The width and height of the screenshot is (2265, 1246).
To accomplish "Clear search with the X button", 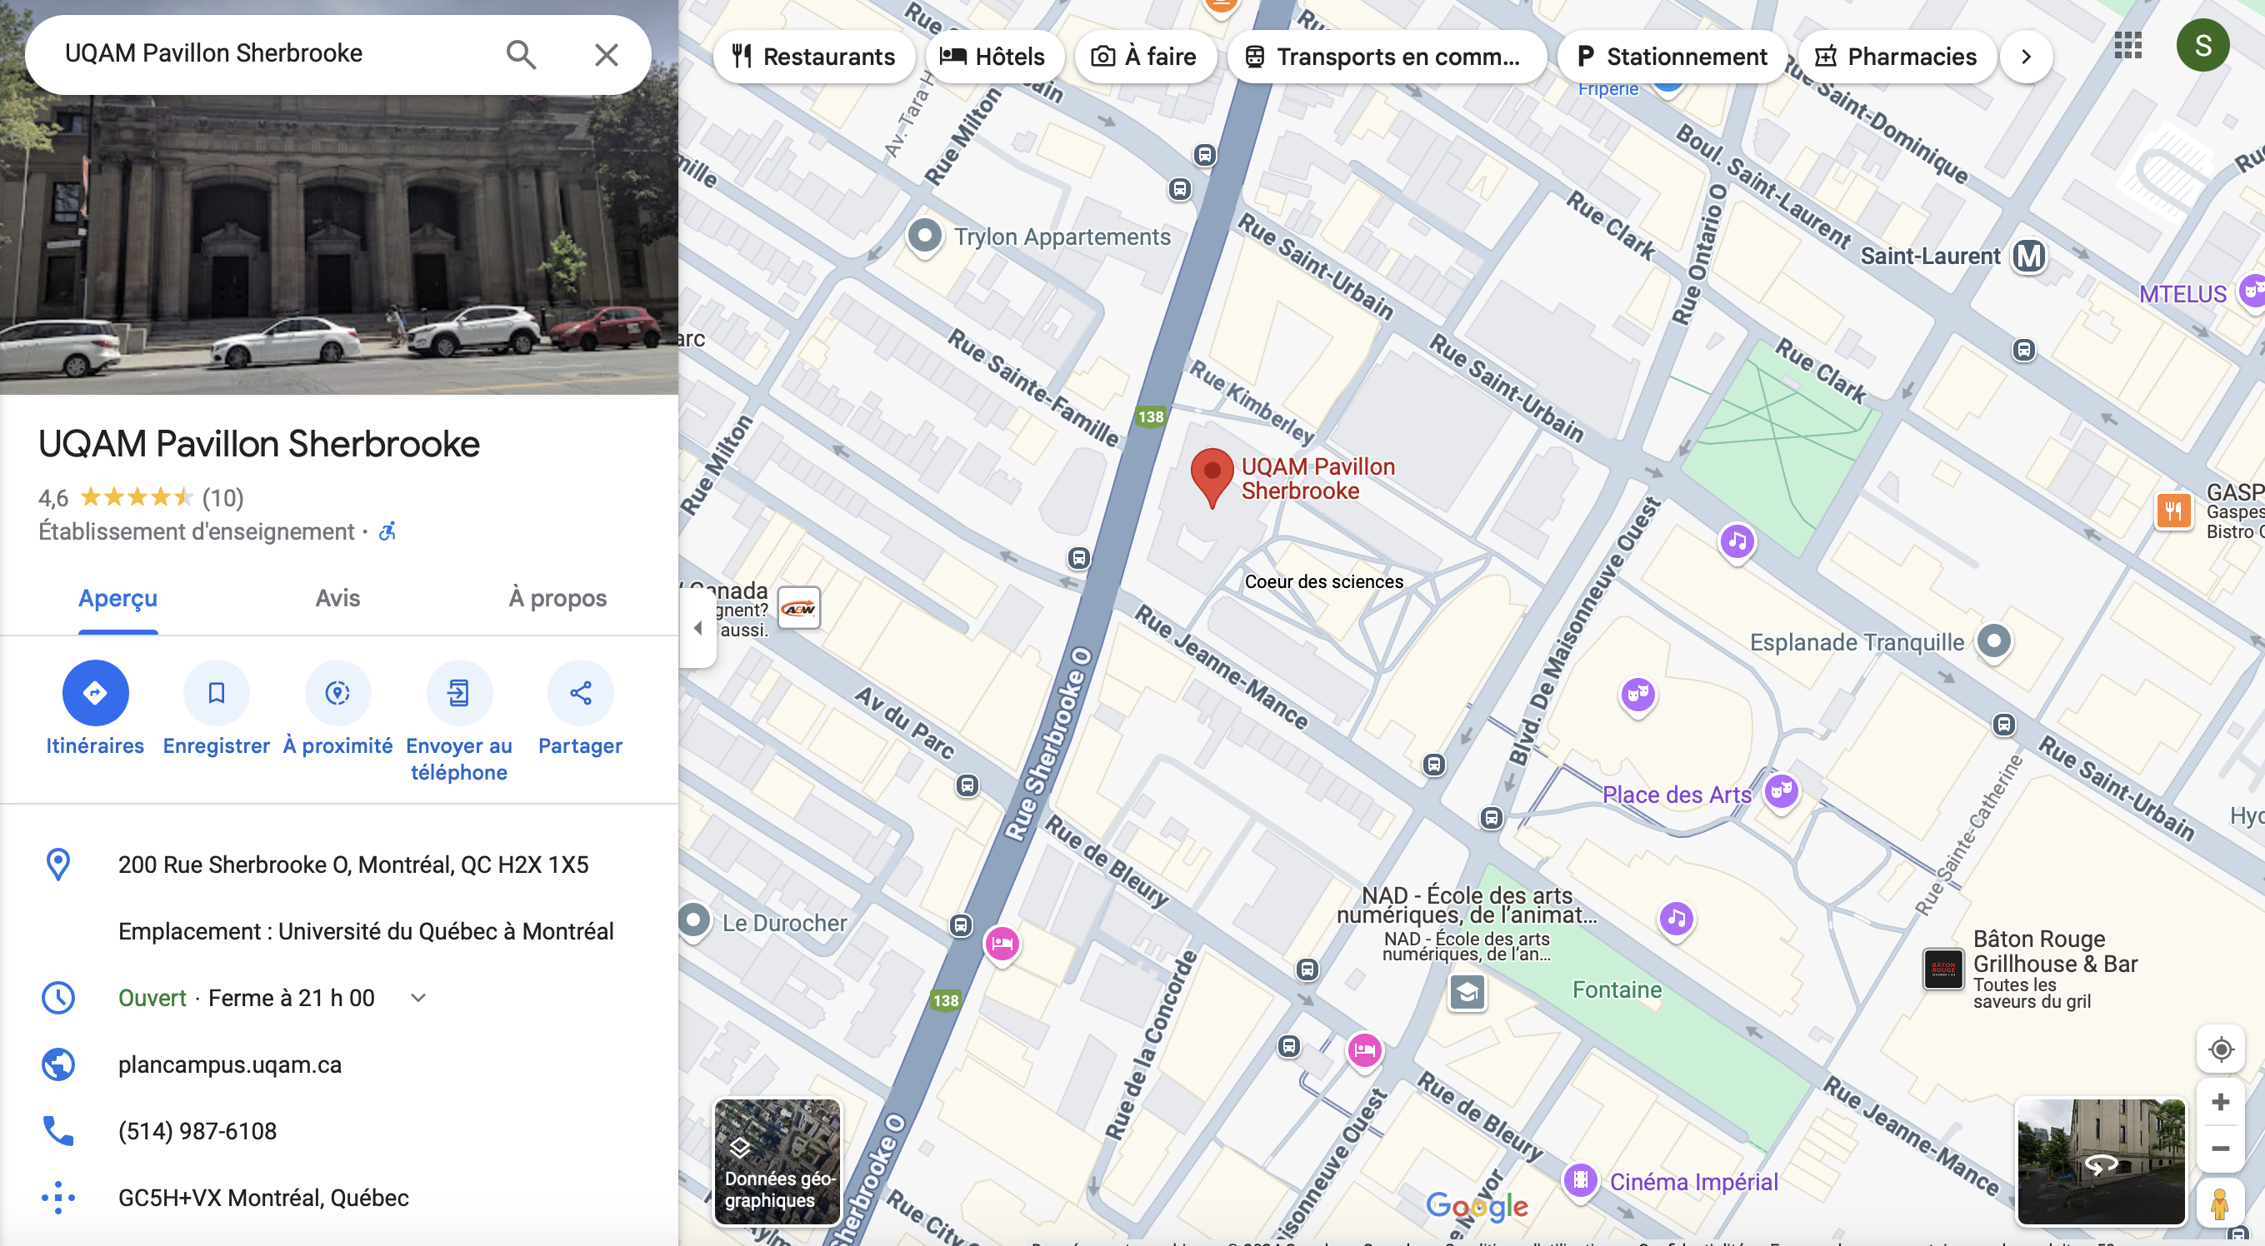I will [x=607, y=54].
